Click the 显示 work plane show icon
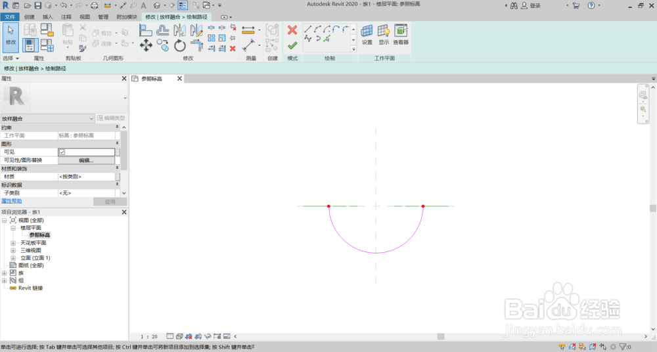Image resolution: width=657 pixels, height=352 pixels. pyautogui.click(x=384, y=35)
